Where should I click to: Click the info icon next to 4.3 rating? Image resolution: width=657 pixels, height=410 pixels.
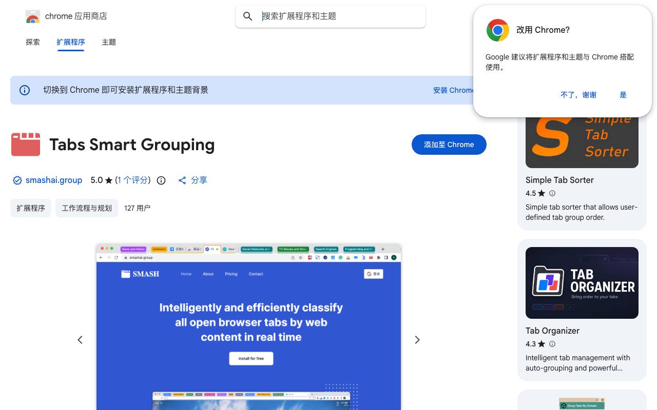click(552, 344)
